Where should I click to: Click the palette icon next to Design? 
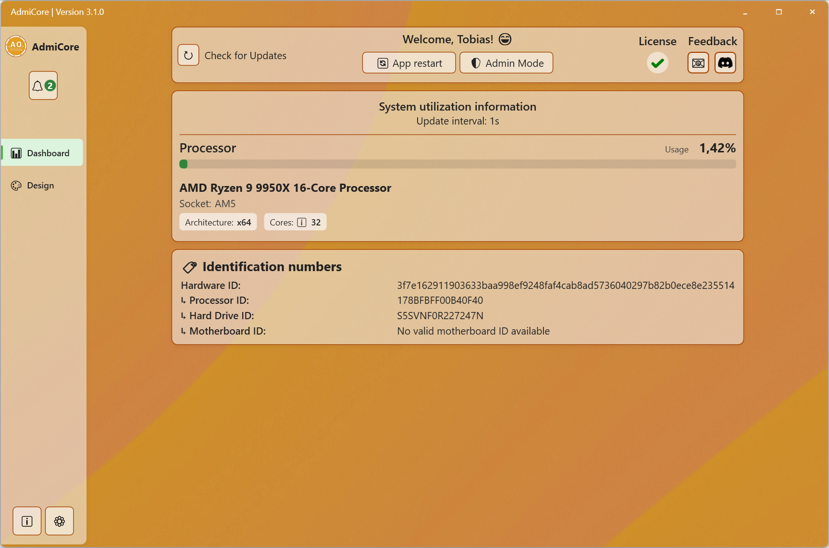pyautogui.click(x=16, y=185)
